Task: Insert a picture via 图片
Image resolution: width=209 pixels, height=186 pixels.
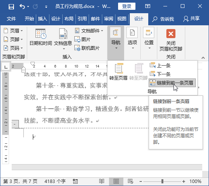Action: (x=83, y=39)
